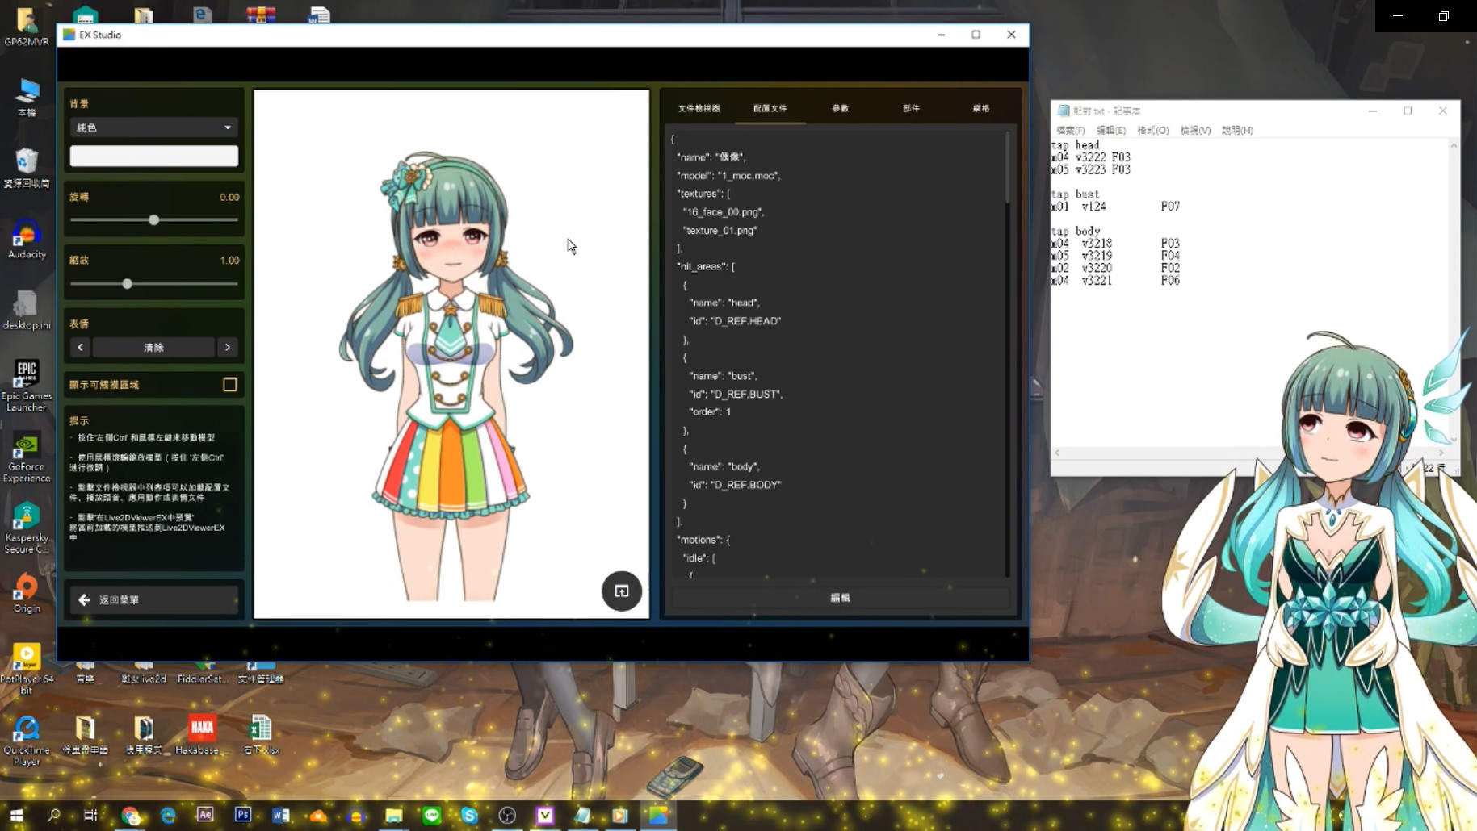Switch to the 部件 tab
Screen dimensions: 1477x831
click(911, 107)
